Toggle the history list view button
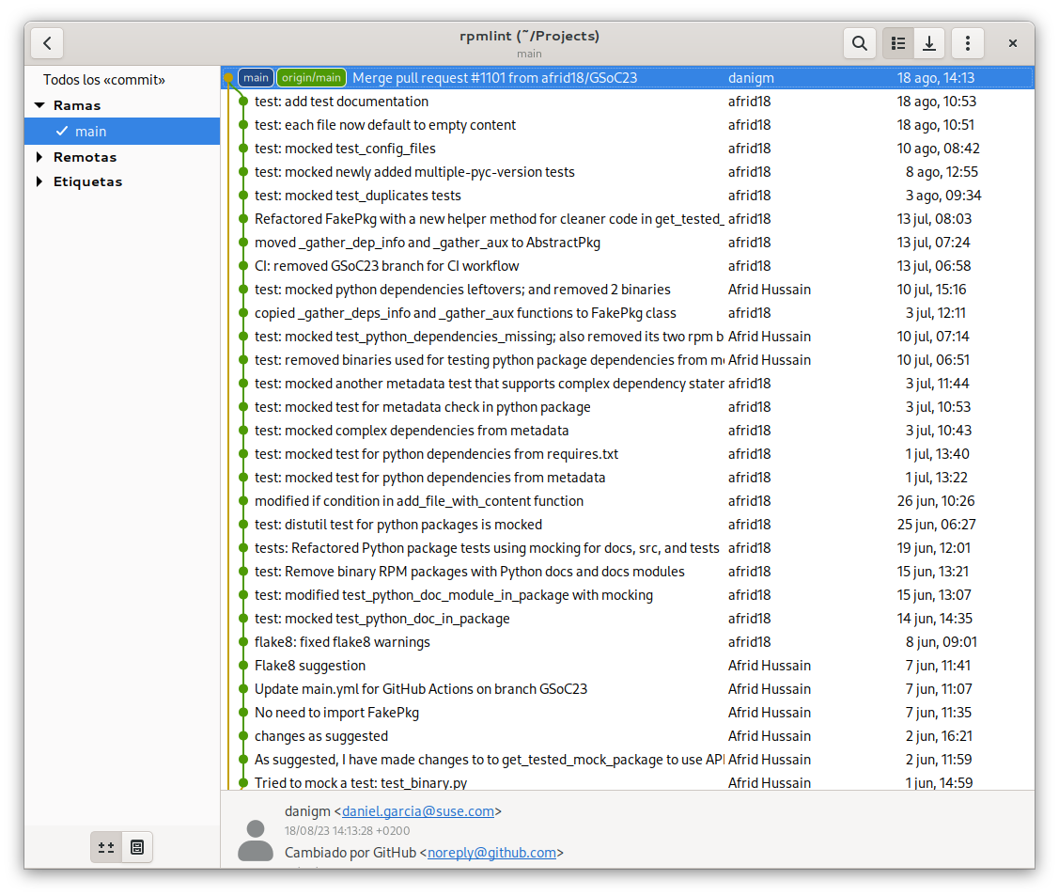 point(898,43)
